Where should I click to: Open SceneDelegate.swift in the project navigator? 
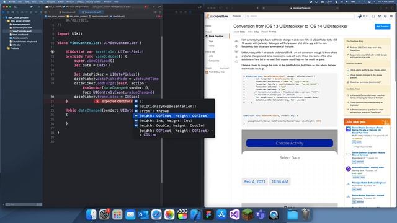point(22,28)
